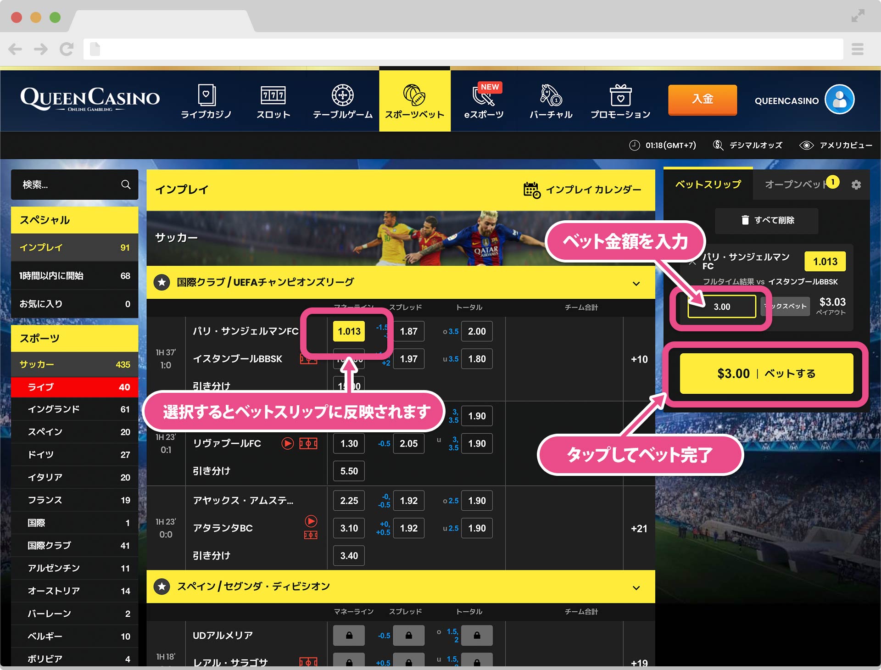The width and height of the screenshot is (881, 670).
Task: Click the $3.00 ベットする place bet button
Action: pos(766,374)
